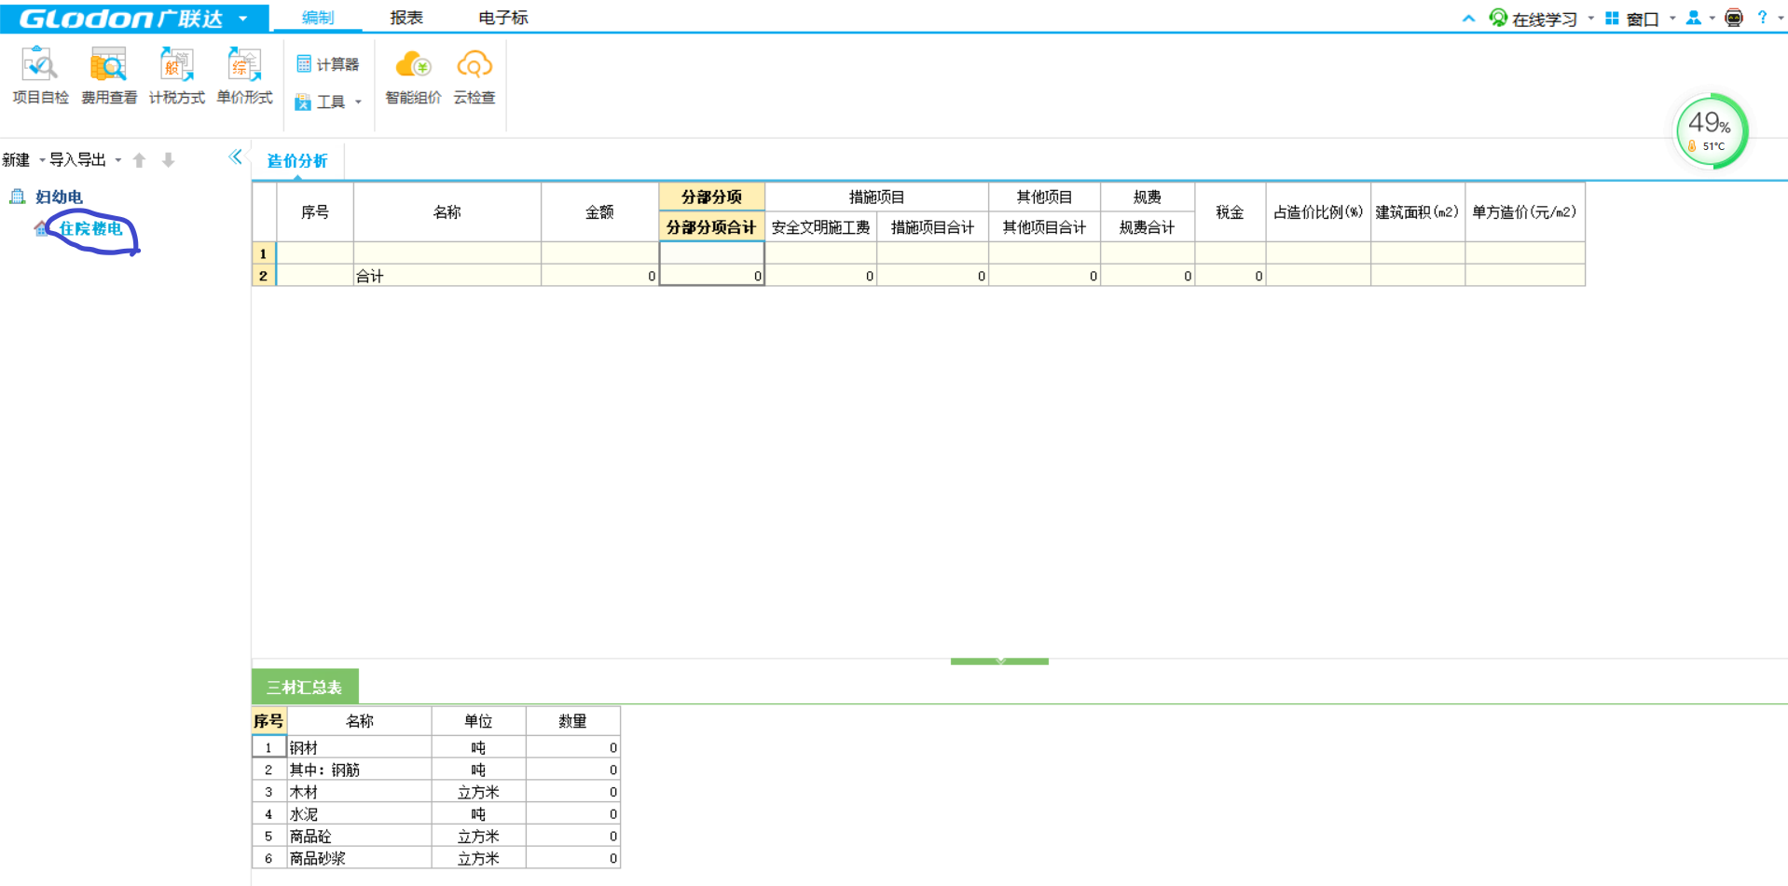Expand the 在线学习 dropdown arrow
This screenshot has width=1788, height=886.
[1590, 19]
